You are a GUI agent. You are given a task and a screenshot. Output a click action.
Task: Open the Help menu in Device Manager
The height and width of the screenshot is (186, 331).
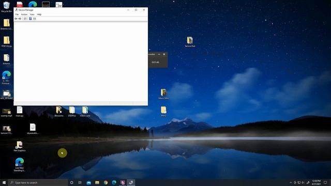tap(39, 14)
